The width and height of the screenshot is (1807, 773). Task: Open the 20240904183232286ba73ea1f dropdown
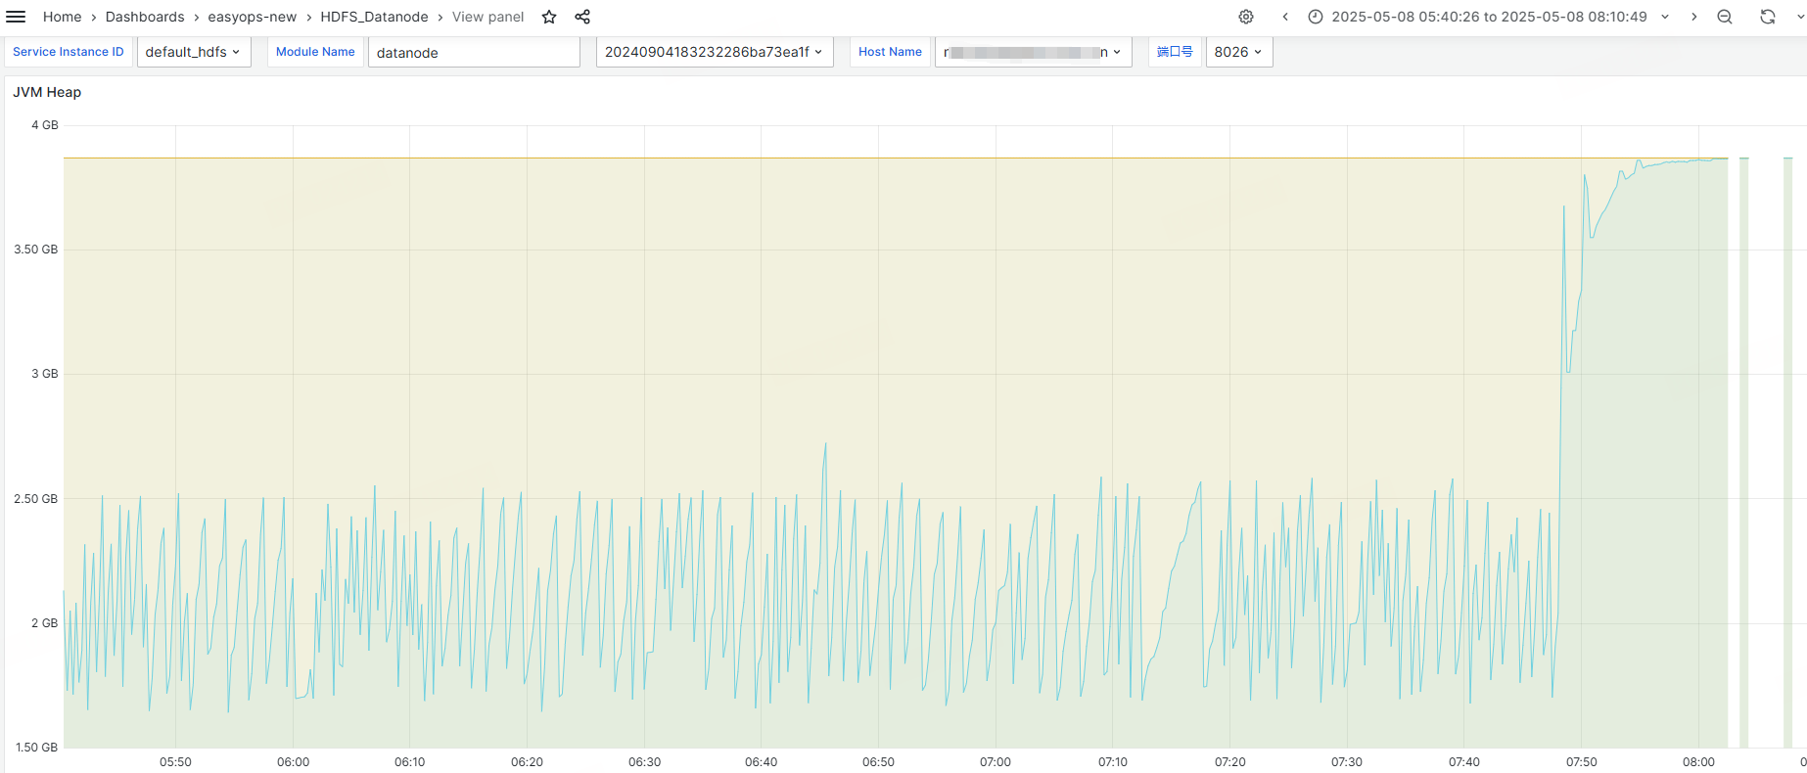[714, 52]
